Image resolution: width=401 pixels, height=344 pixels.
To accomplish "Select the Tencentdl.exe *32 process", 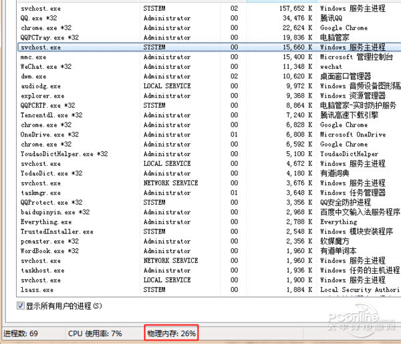I will click(x=209, y=115).
